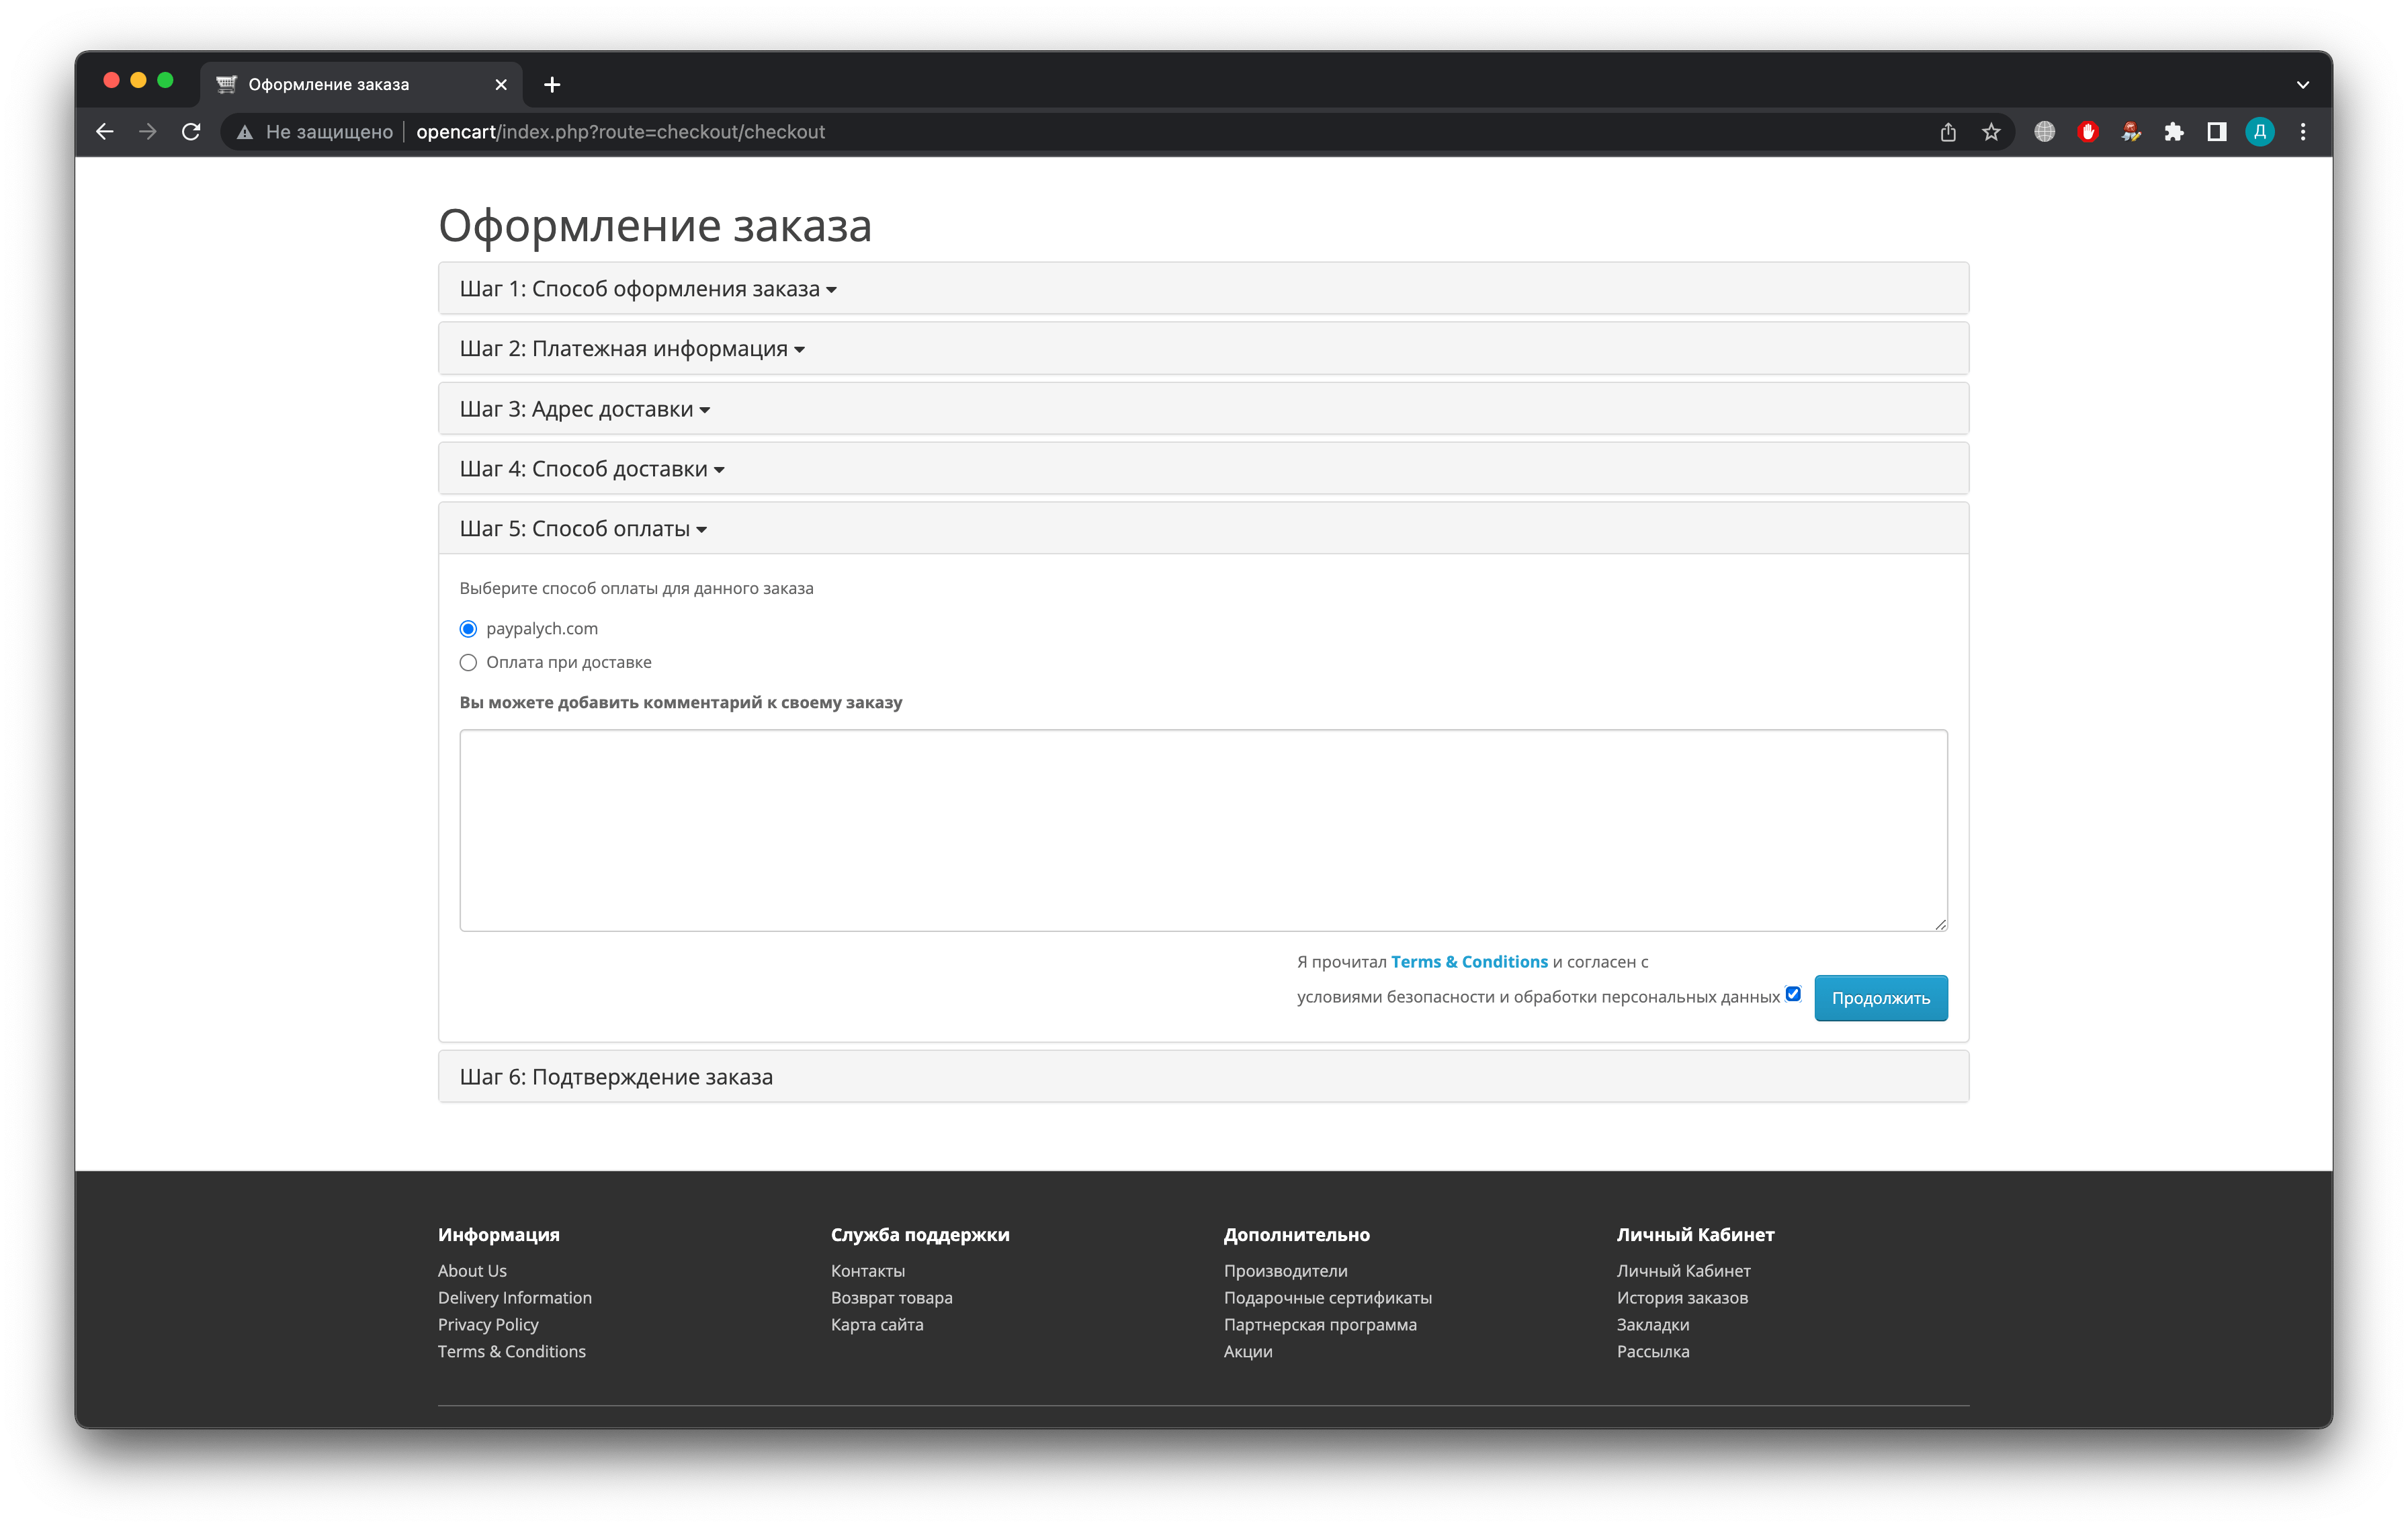Expand Шаг 2: Платежная информация

point(632,349)
